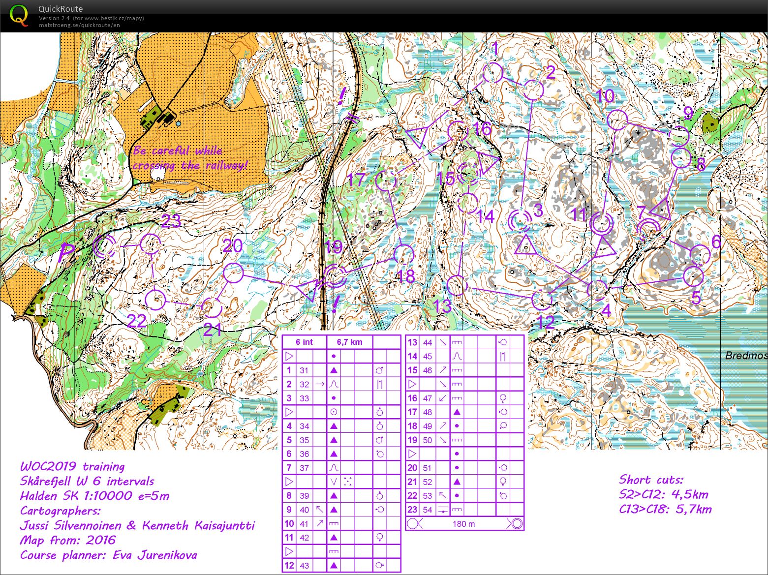This screenshot has width=768, height=575.
Task: Select control circle 17 on the map
Action: pos(386,181)
